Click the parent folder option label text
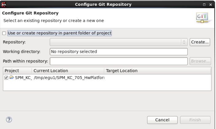216x129 pixels. pyautogui.click(x=60, y=33)
